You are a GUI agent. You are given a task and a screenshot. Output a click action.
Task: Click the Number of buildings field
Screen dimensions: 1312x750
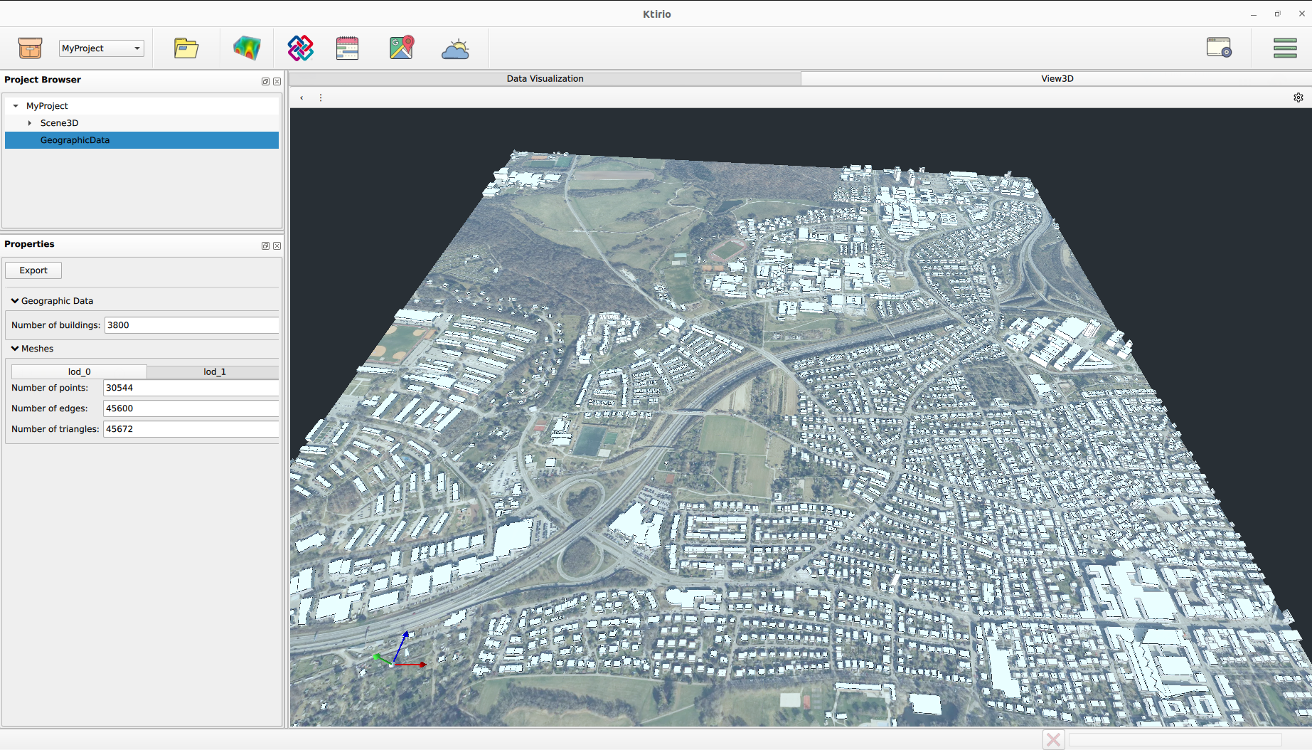191,325
